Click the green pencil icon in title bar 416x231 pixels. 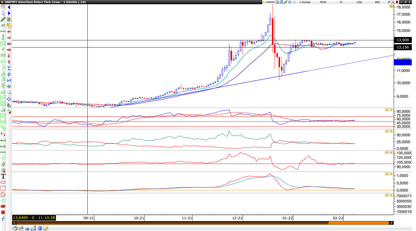click(285, 2)
